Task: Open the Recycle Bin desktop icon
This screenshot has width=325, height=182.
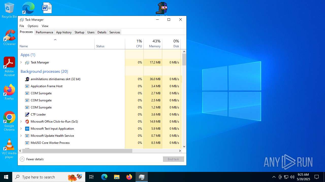Action: coord(9,10)
